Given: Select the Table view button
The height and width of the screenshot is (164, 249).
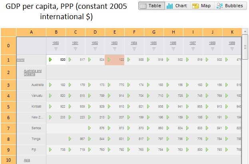Looking at the screenshot, I should [x=151, y=6].
